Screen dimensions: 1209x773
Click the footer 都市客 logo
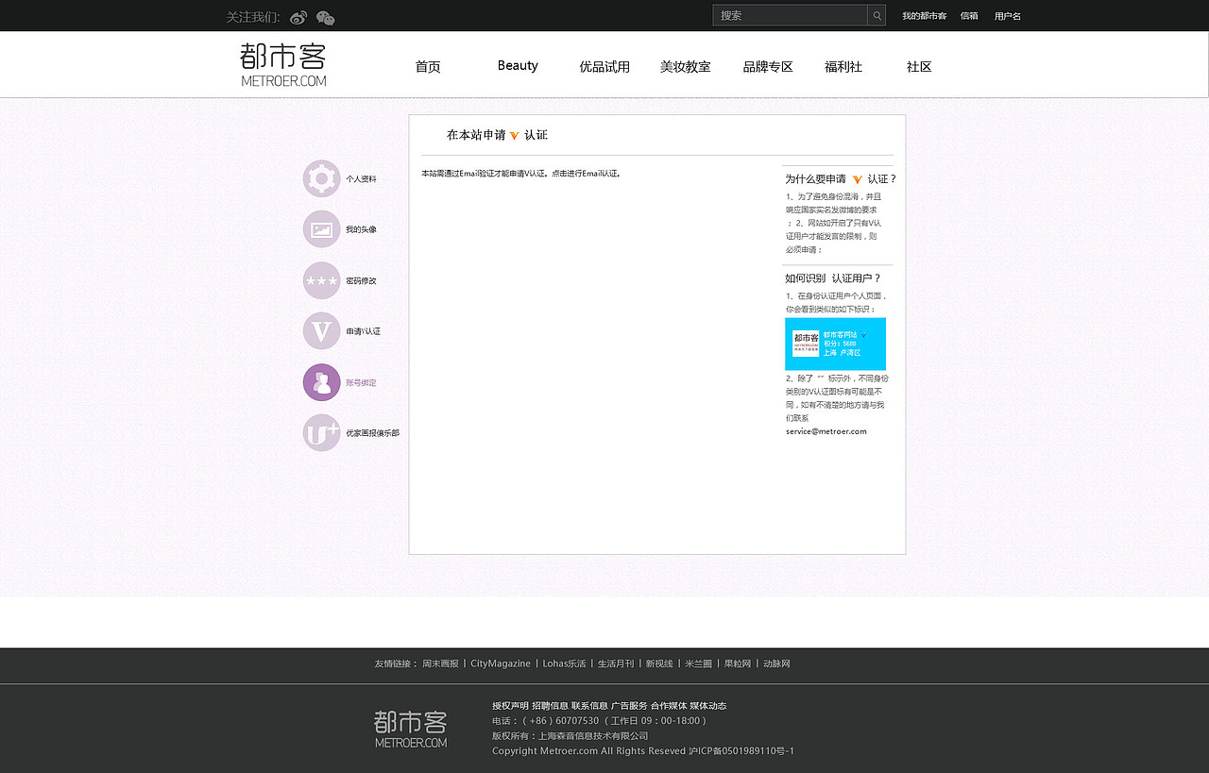[410, 730]
